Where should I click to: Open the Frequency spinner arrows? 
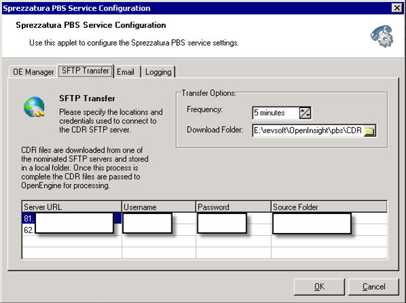305,113
